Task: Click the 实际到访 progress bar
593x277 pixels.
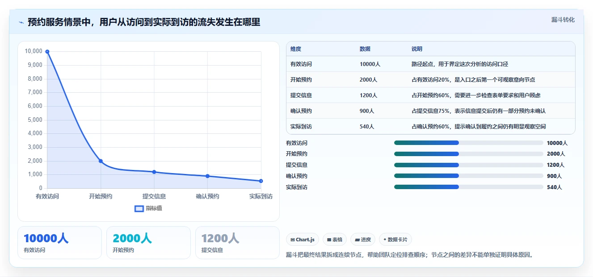Action: [x=469, y=187]
